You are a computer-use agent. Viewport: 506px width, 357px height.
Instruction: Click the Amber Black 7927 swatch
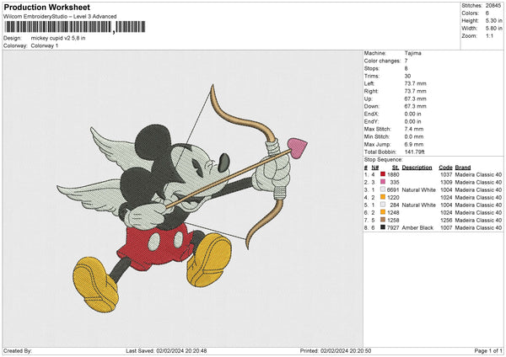point(382,226)
